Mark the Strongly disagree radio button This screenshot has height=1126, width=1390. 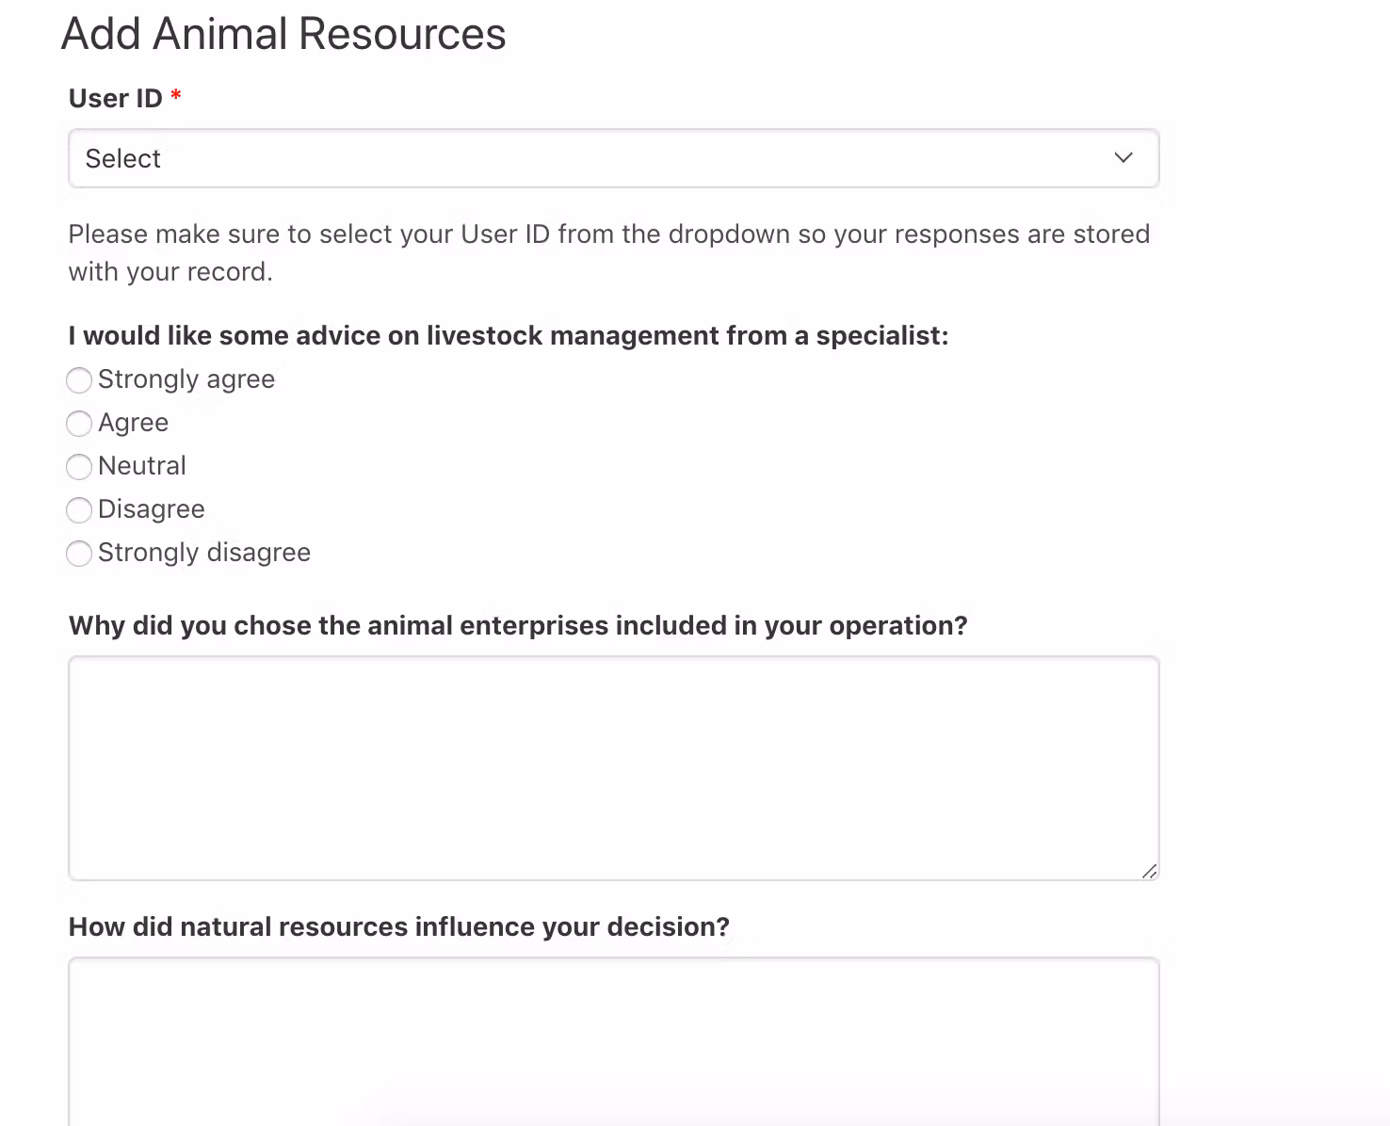pyautogui.click(x=79, y=554)
